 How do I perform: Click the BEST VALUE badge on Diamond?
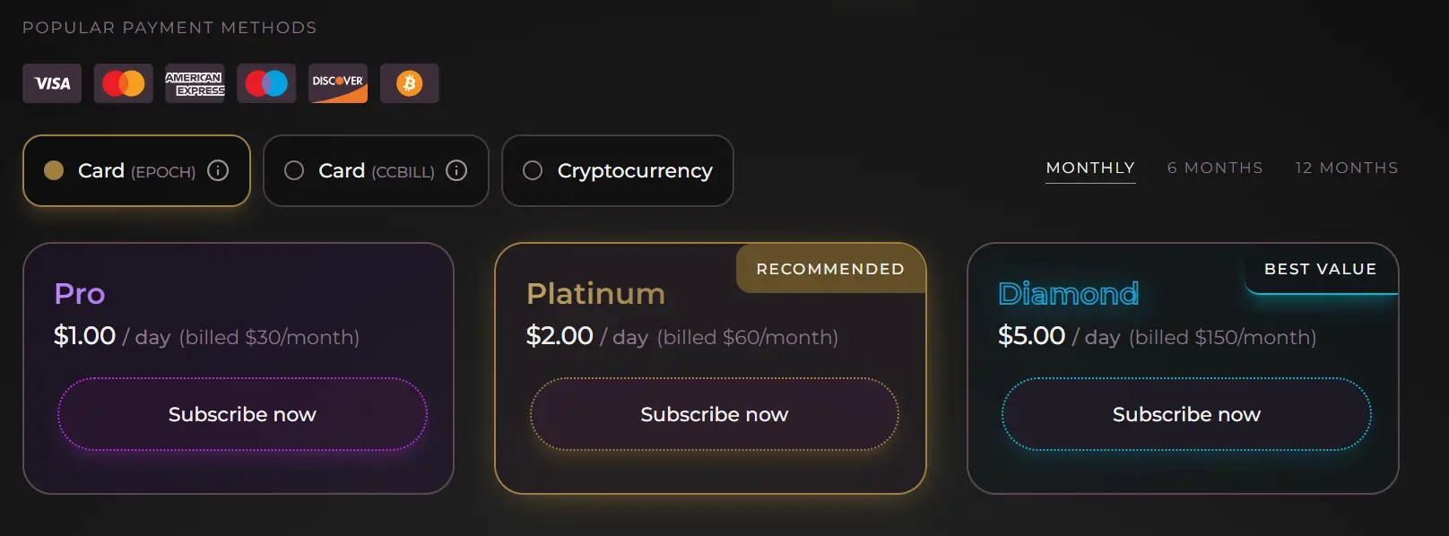click(1320, 269)
